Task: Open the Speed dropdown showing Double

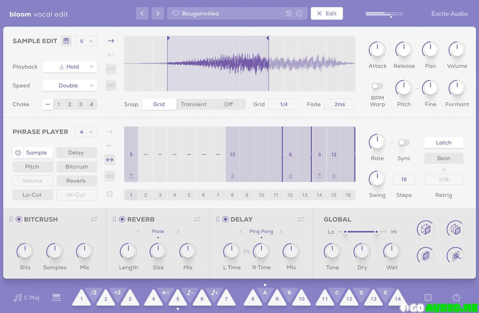Action: [x=70, y=85]
